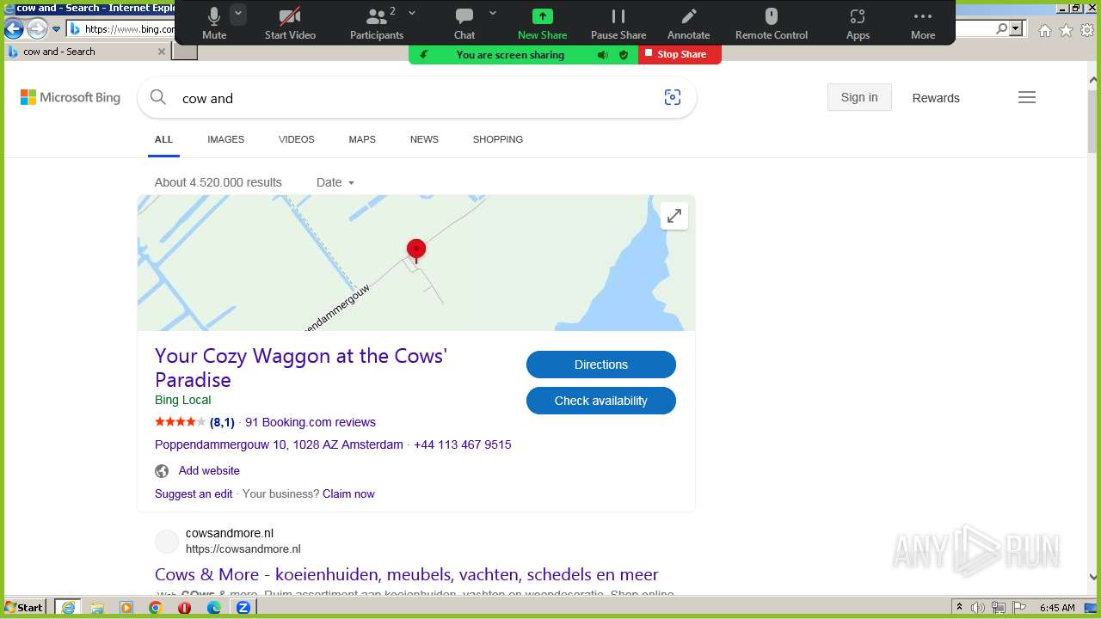Open Remote Control options
1101x619 pixels.
(x=772, y=23)
